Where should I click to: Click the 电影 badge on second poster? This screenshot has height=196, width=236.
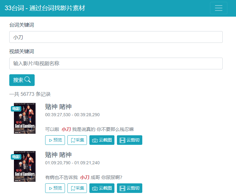click(x=16, y=157)
